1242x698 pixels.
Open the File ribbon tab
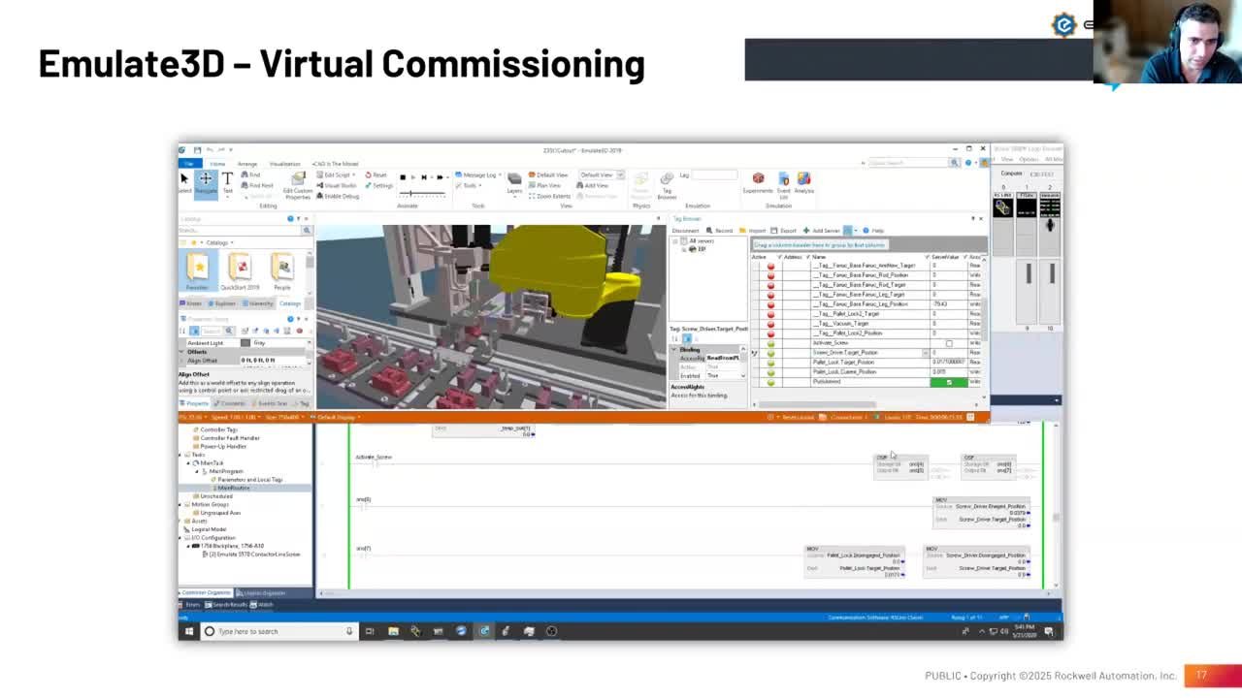tap(188, 164)
